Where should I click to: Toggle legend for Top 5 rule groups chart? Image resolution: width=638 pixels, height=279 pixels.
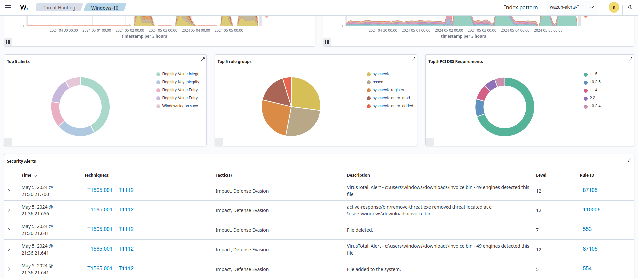pos(219,142)
